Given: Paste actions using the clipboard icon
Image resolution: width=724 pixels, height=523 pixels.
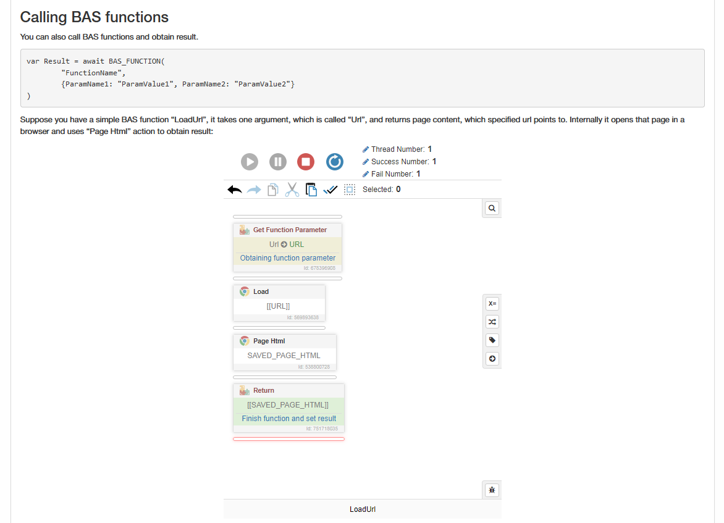Looking at the screenshot, I should 311,190.
